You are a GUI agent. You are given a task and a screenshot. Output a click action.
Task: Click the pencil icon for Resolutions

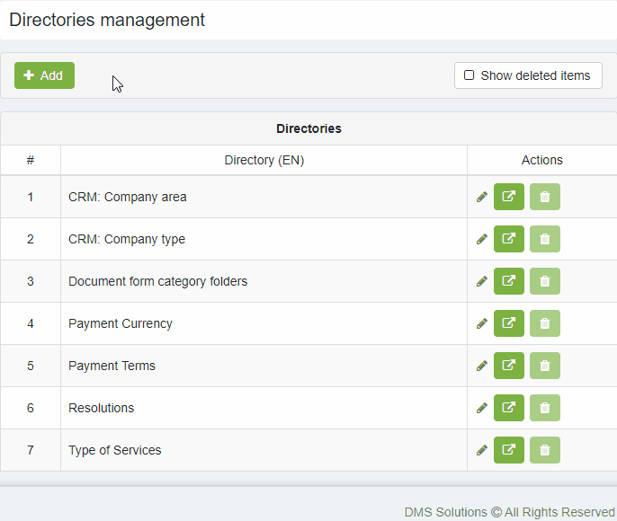click(482, 408)
